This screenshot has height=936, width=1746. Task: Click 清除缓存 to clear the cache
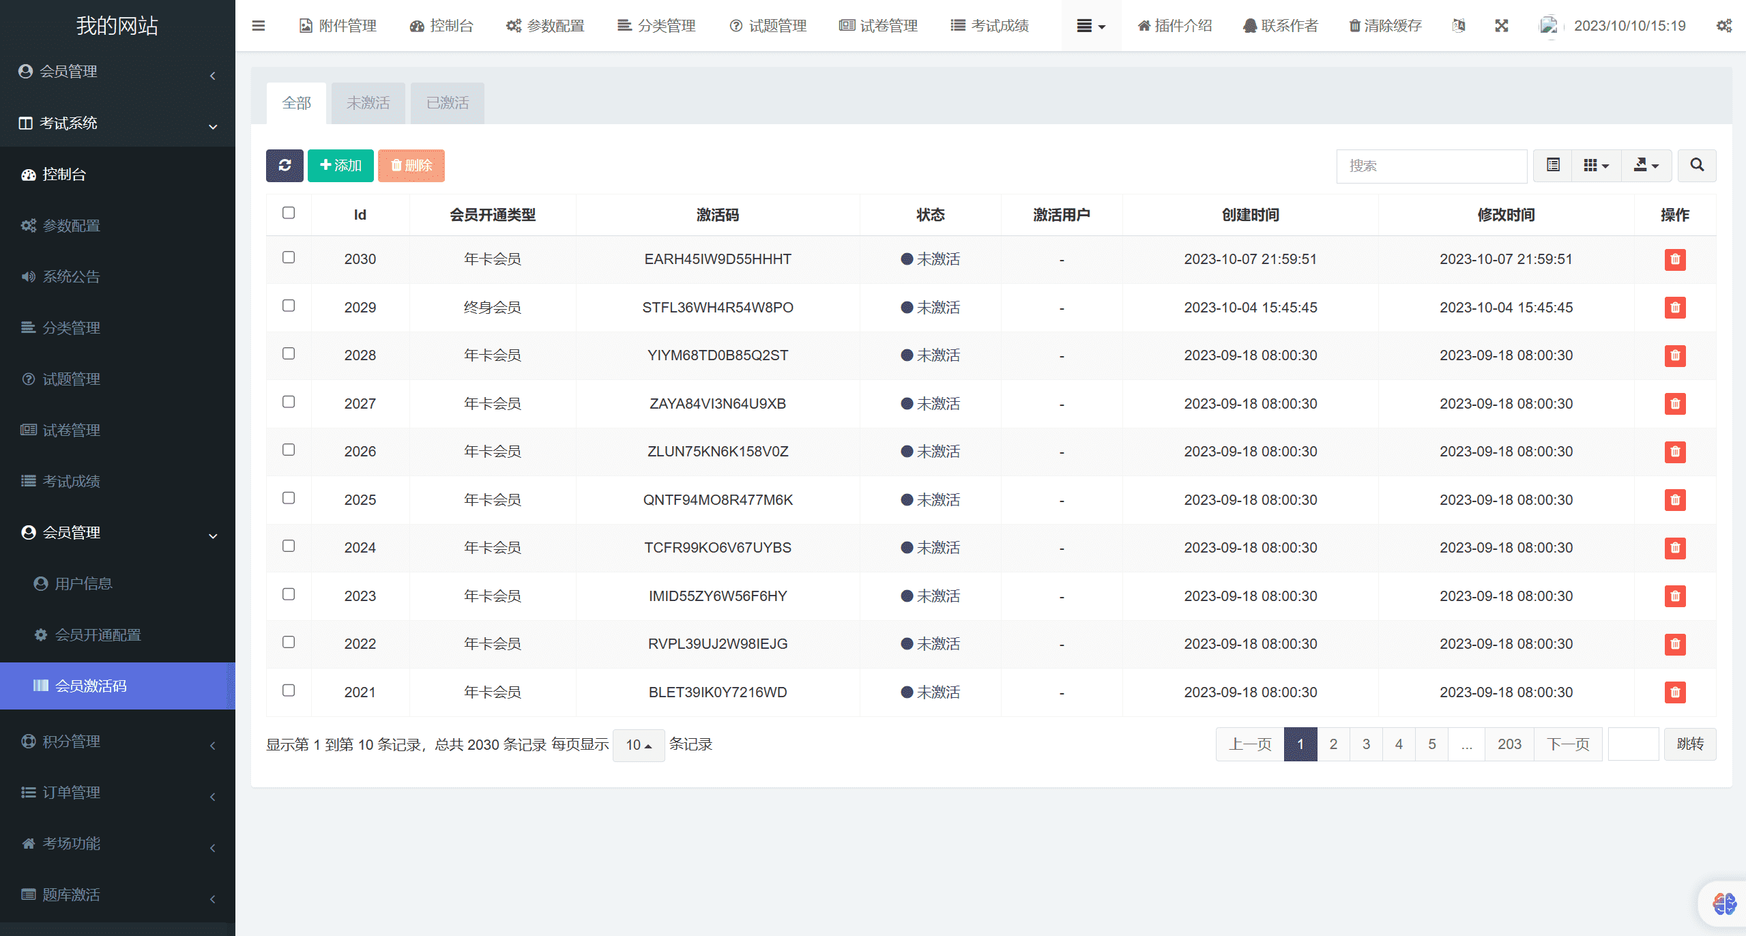1384,25
